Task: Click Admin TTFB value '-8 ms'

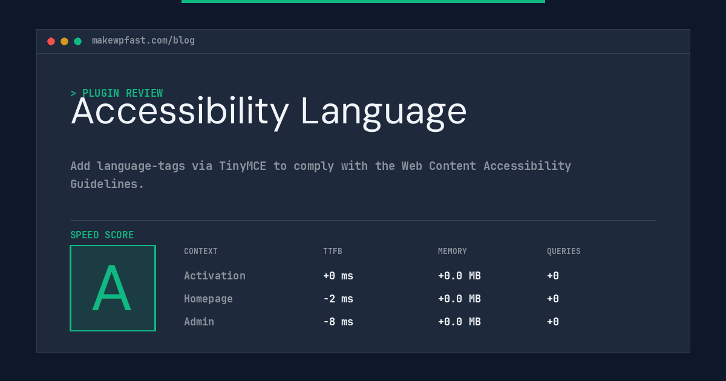Action: pos(338,322)
